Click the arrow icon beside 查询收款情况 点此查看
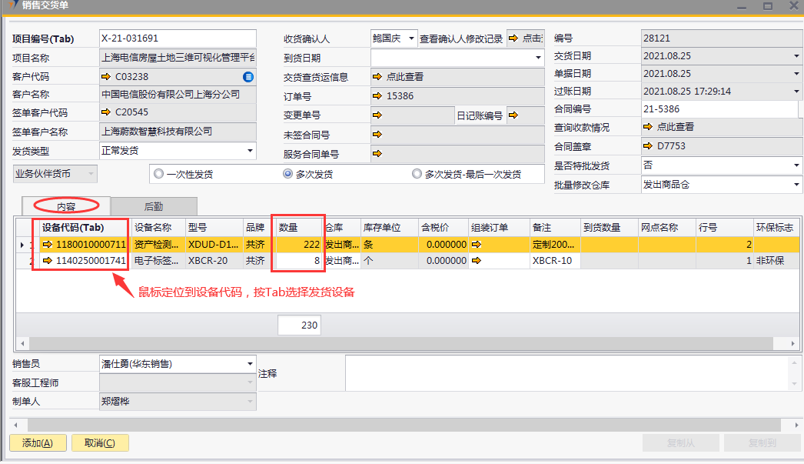This screenshot has height=464, width=804. tap(647, 127)
